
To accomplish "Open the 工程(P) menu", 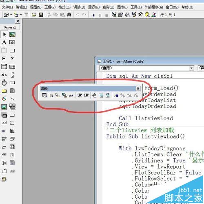I will pos(50,7).
